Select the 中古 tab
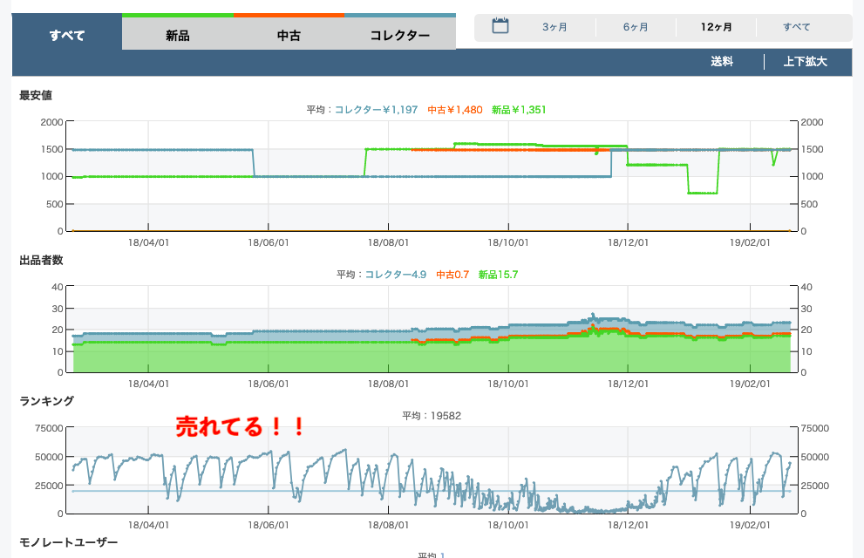The height and width of the screenshot is (558, 864). [x=289, y=36]
